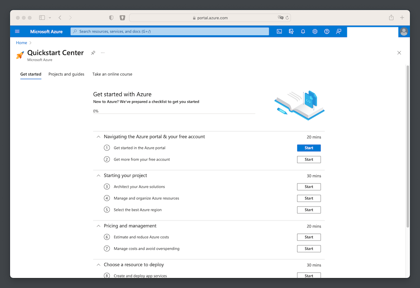Click the page vertical scrollbar

click(x=407, y=146)
